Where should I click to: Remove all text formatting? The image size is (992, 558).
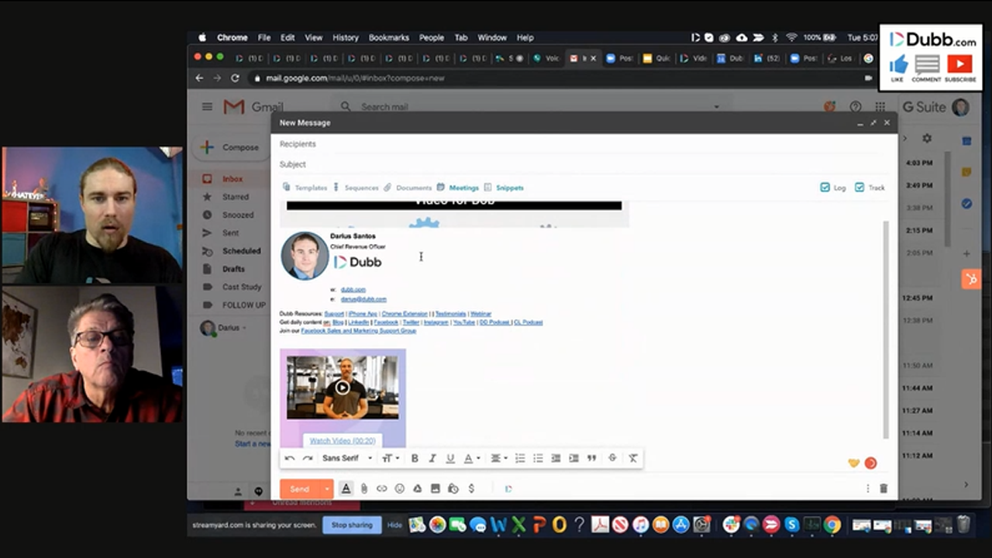(632, 458)
